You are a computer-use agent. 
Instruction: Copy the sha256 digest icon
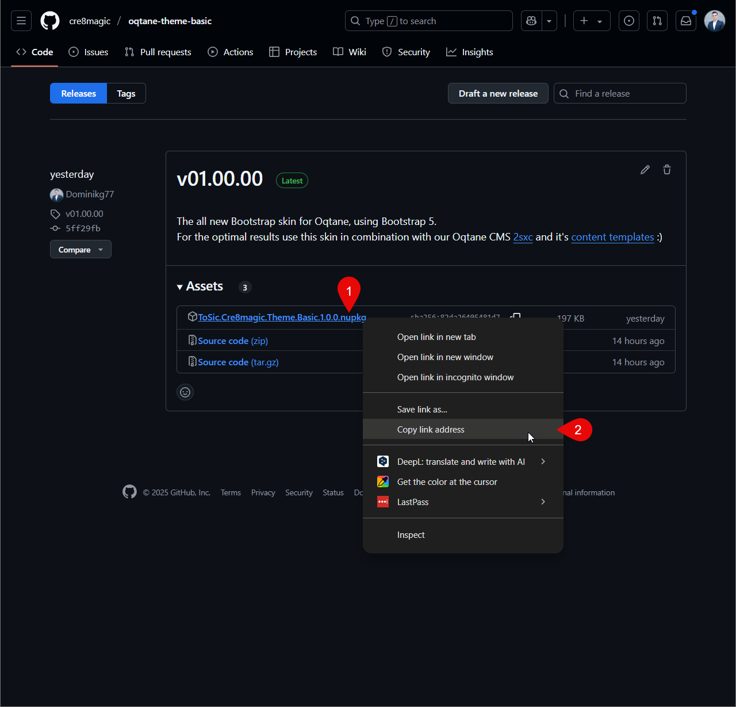(516, 317)
